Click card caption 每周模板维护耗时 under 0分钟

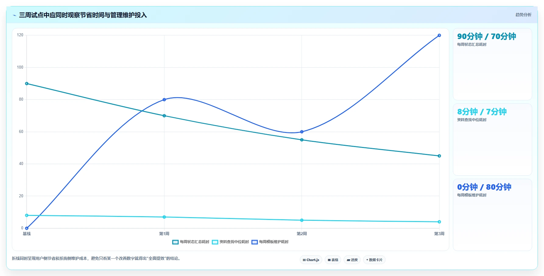click(472, 195)
